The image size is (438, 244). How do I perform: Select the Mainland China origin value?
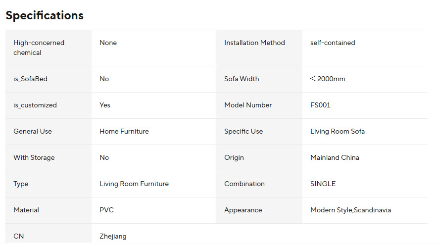tap(335, 158)
